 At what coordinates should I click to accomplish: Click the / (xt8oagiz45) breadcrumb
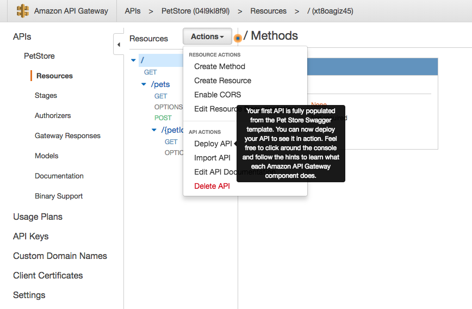[330, 11]
